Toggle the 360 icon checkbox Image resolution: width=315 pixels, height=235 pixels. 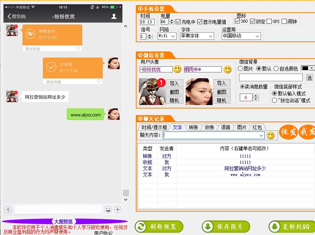237,21
